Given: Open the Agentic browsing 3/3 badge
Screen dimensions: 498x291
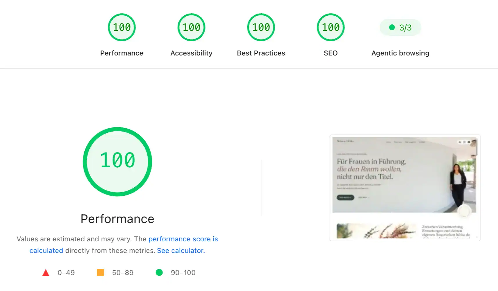Looking at the screenshot, I should tap(400, 27).
